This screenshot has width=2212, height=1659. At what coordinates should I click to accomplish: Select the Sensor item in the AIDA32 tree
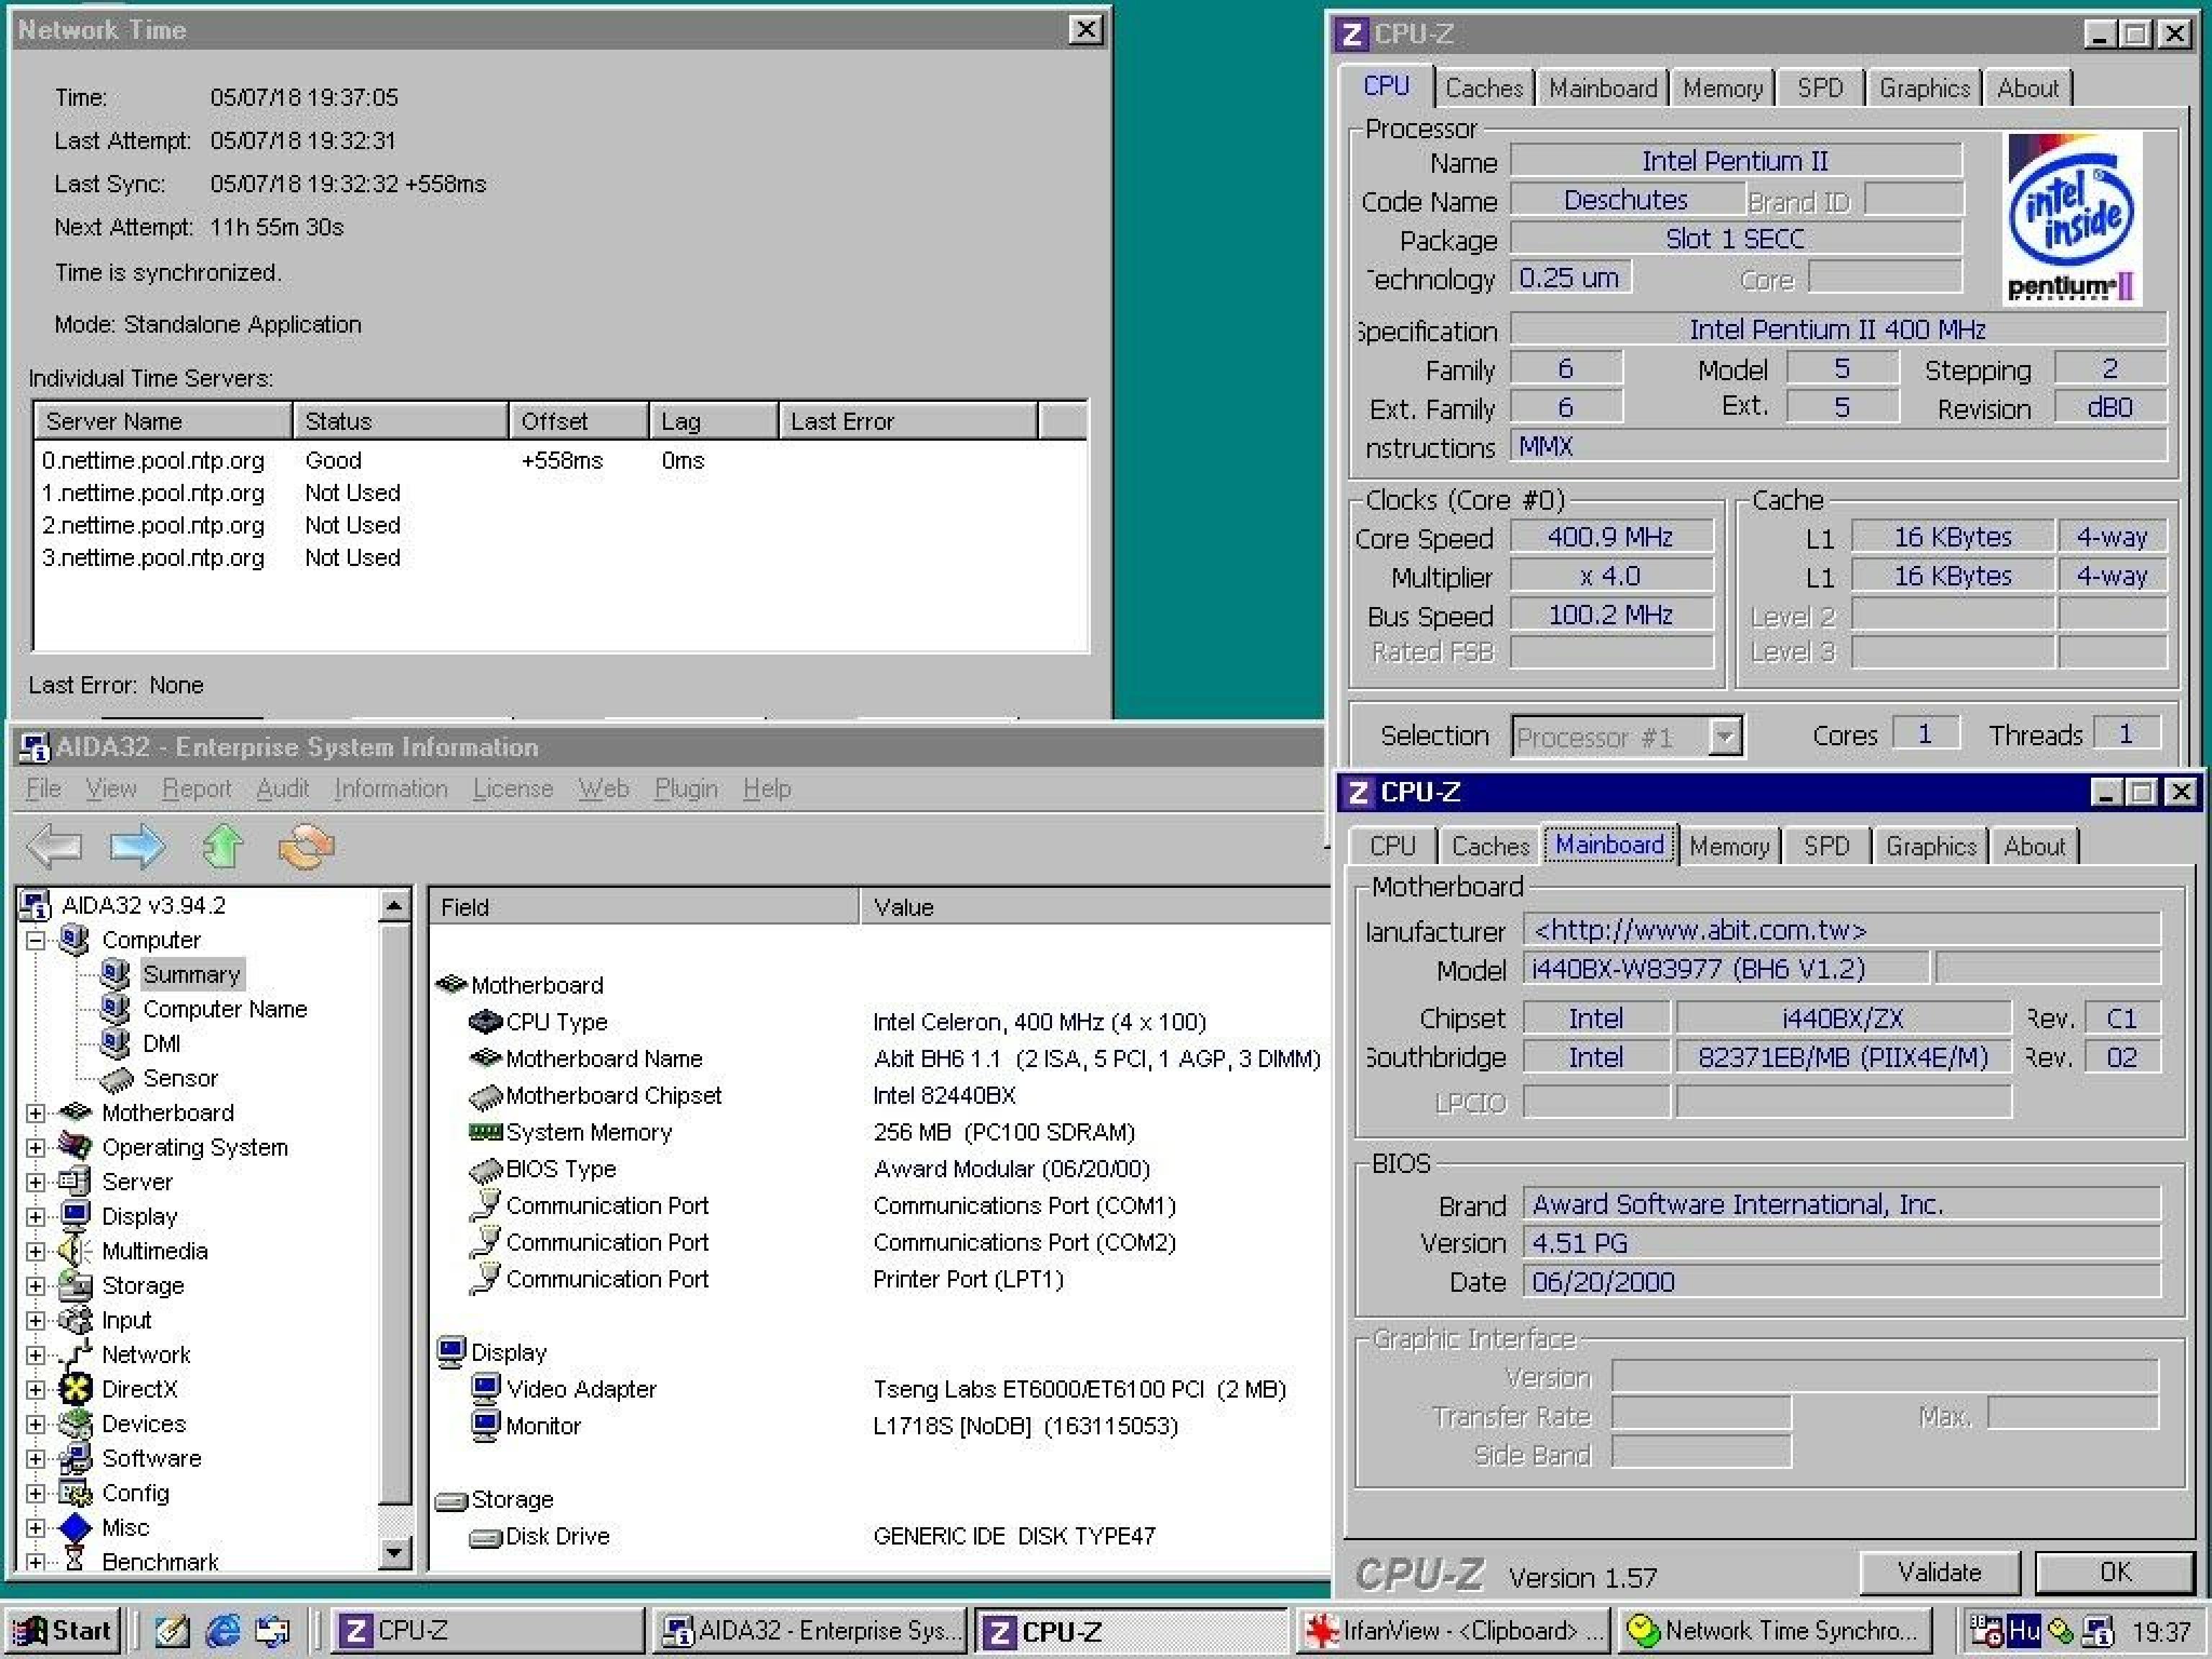(x=180, y=1078)
